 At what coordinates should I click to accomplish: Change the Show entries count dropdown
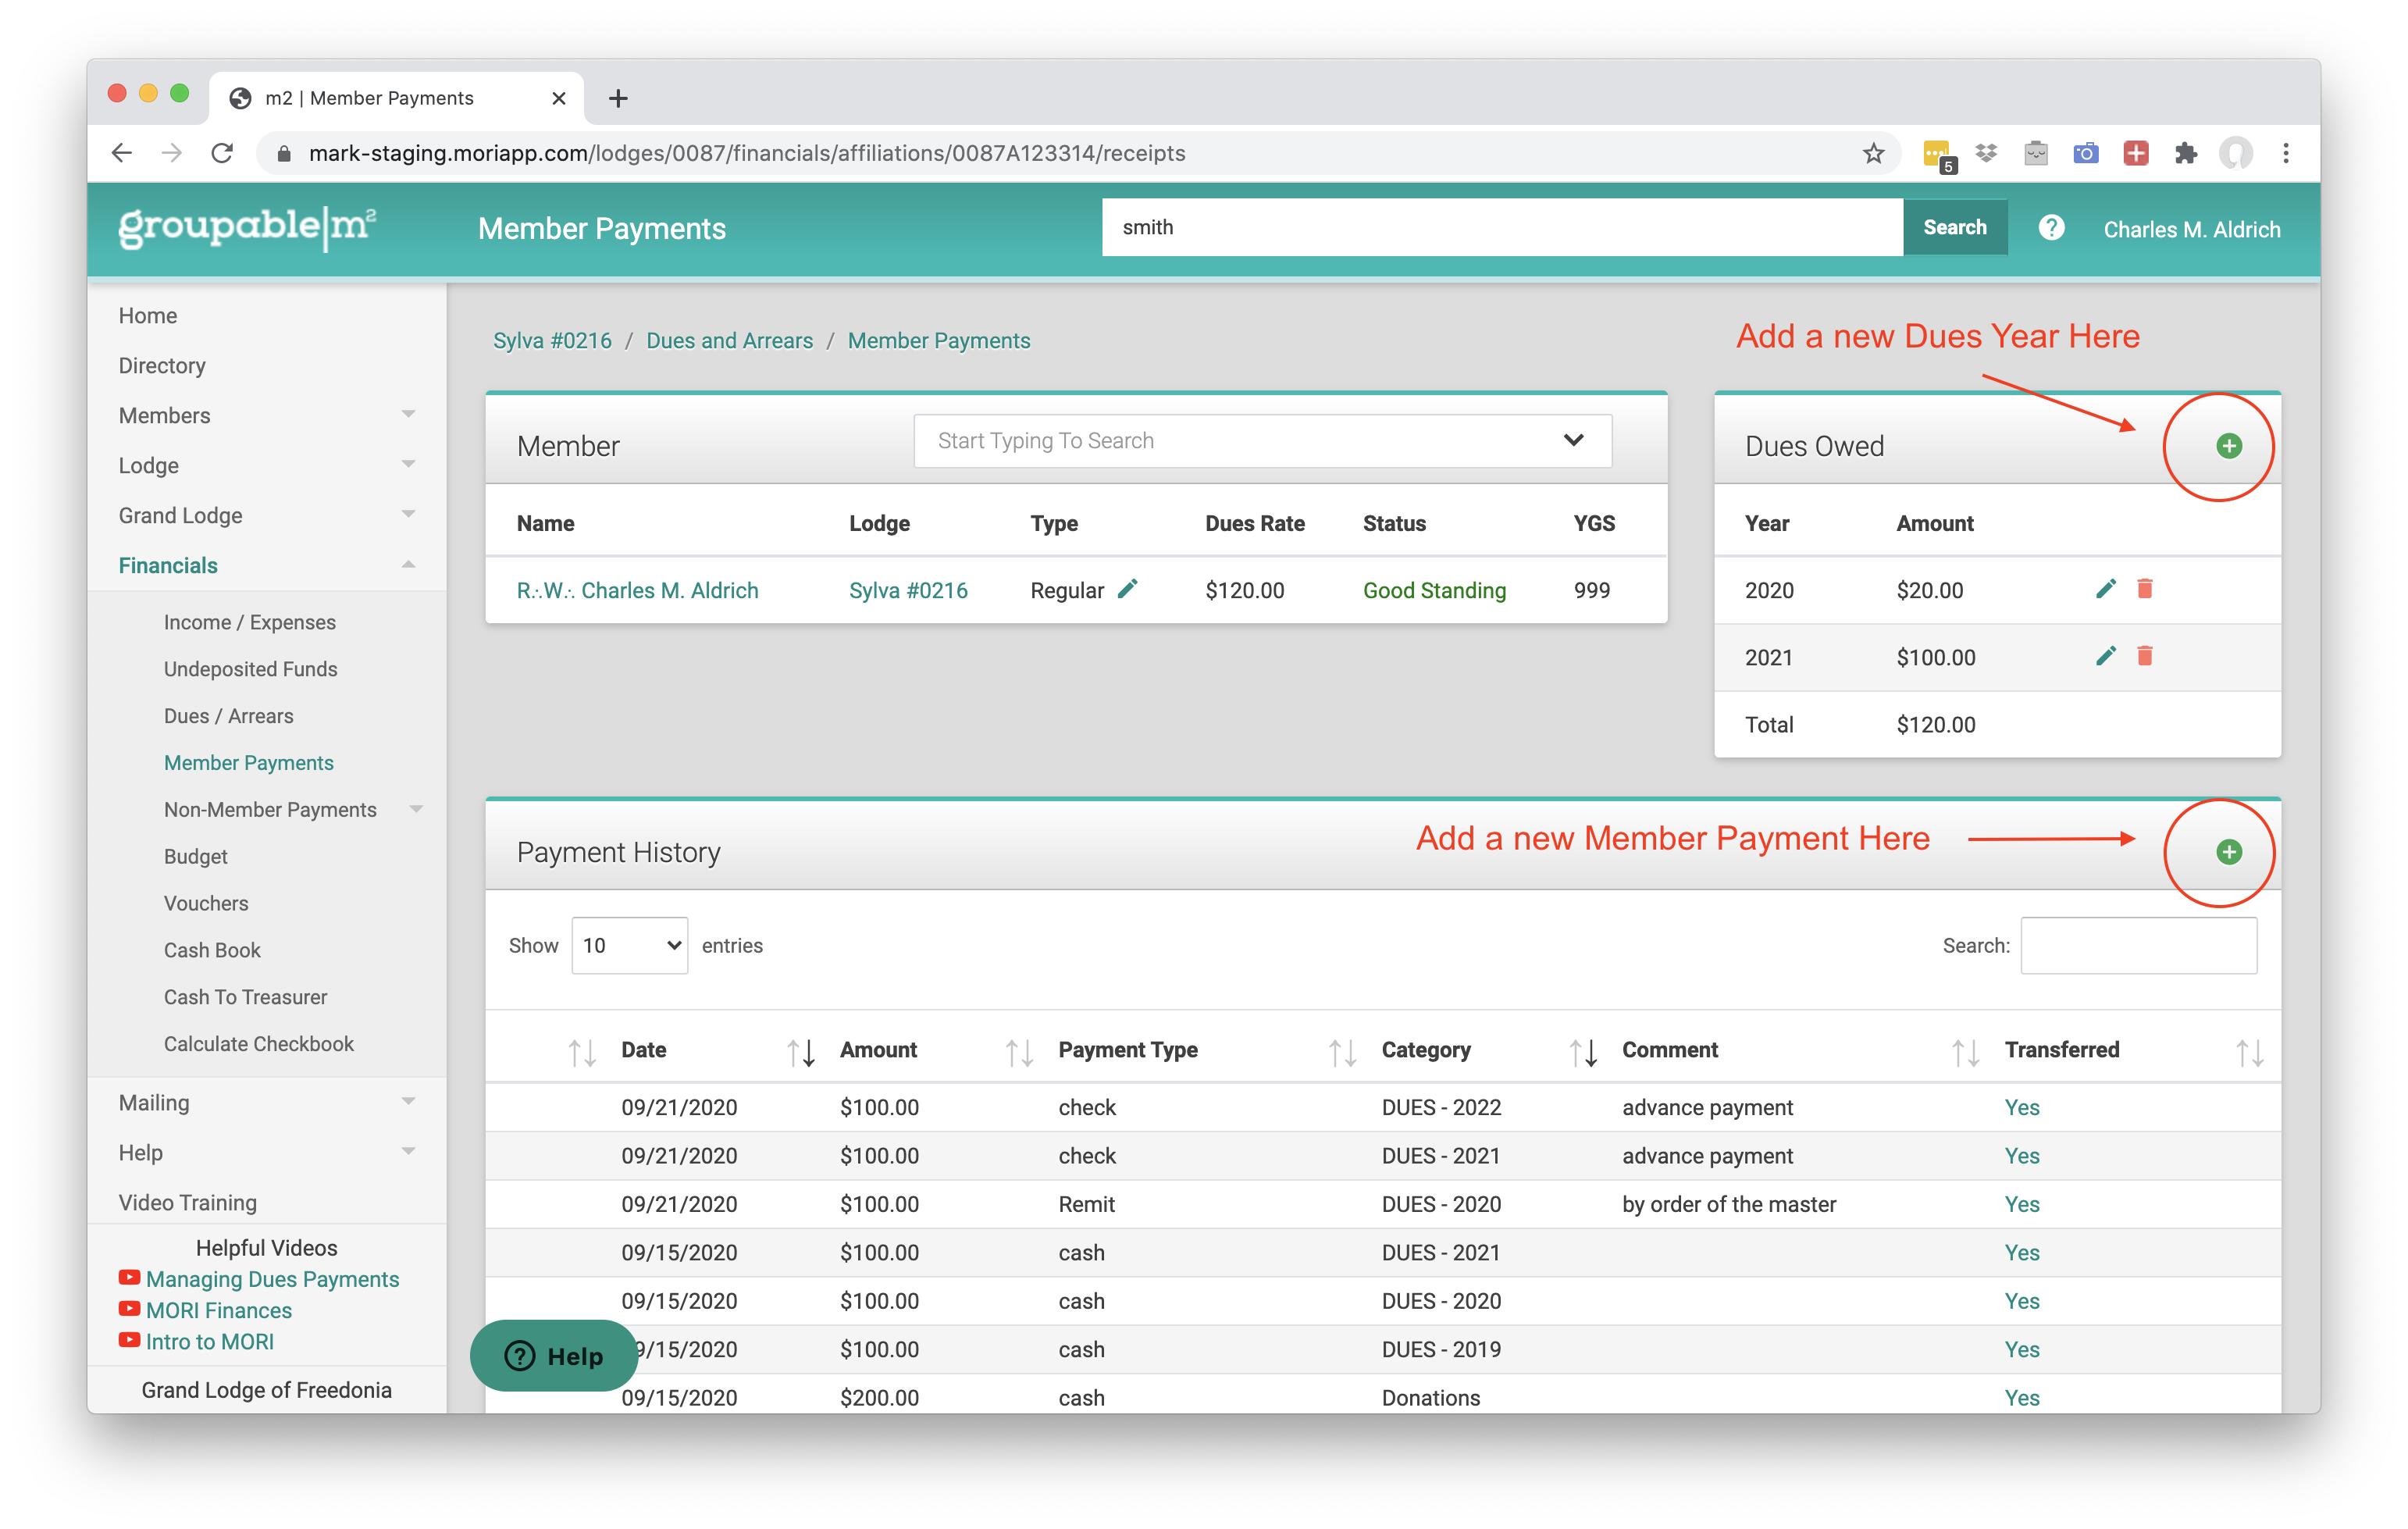tap(629, 945)
